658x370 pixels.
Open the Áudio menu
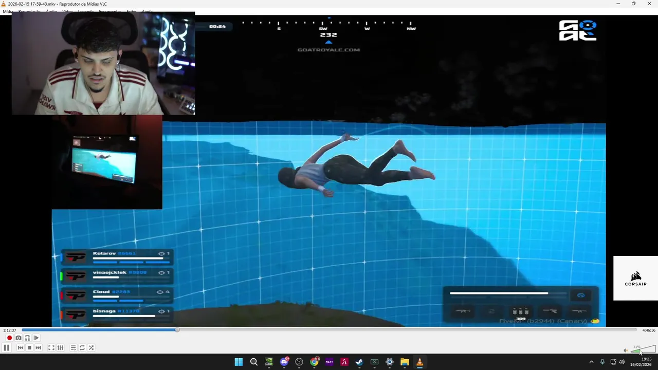pos(51,11)
